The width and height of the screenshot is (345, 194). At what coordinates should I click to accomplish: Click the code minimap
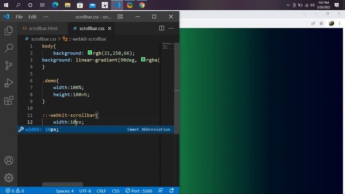click(168, 45)
